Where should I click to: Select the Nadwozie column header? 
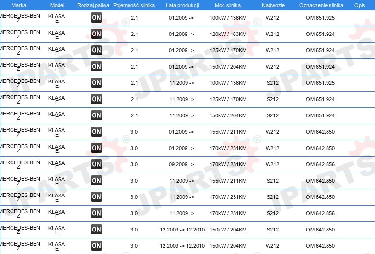[273, 5]
